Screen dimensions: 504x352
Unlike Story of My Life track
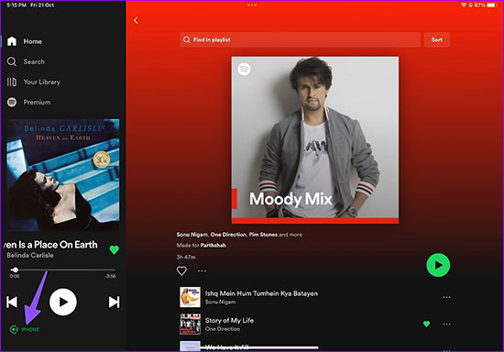tap(426, 324)
